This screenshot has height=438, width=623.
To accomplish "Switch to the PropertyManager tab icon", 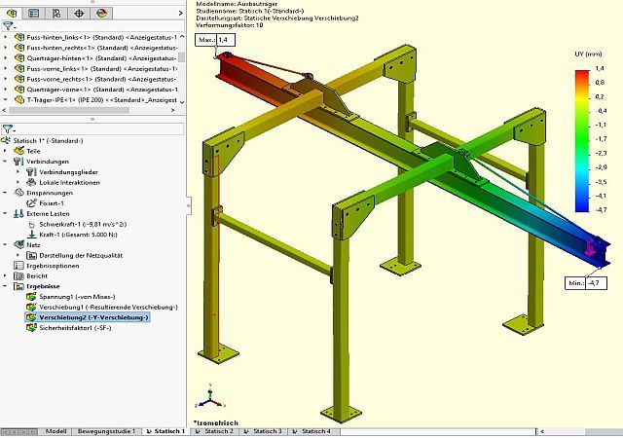I will point(34,12).
